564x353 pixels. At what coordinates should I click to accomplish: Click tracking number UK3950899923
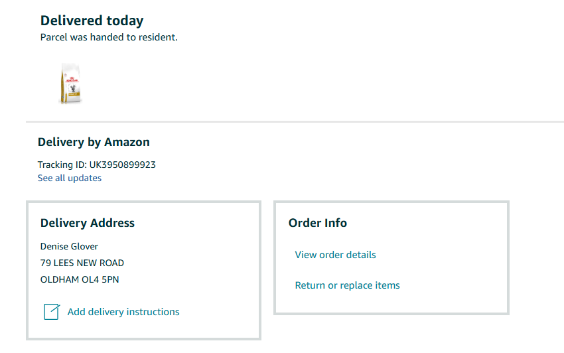pyautogui.click(x=123, y=165)
